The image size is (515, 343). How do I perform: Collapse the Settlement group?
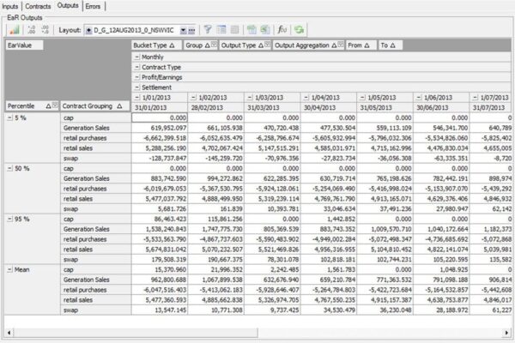(x=137, y=87)
